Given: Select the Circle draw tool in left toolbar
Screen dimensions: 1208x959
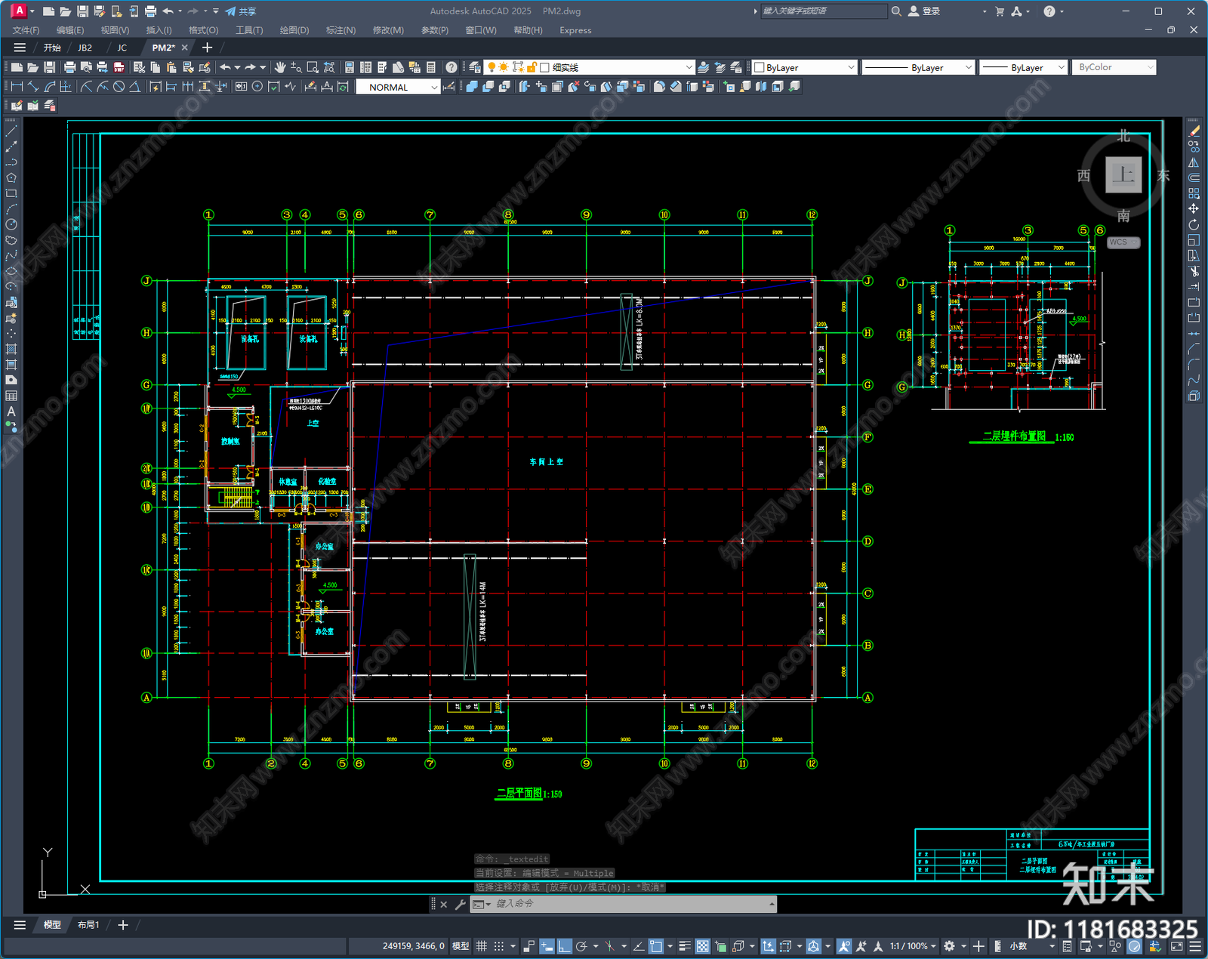Looking at the screenshot, I should 11,224.
